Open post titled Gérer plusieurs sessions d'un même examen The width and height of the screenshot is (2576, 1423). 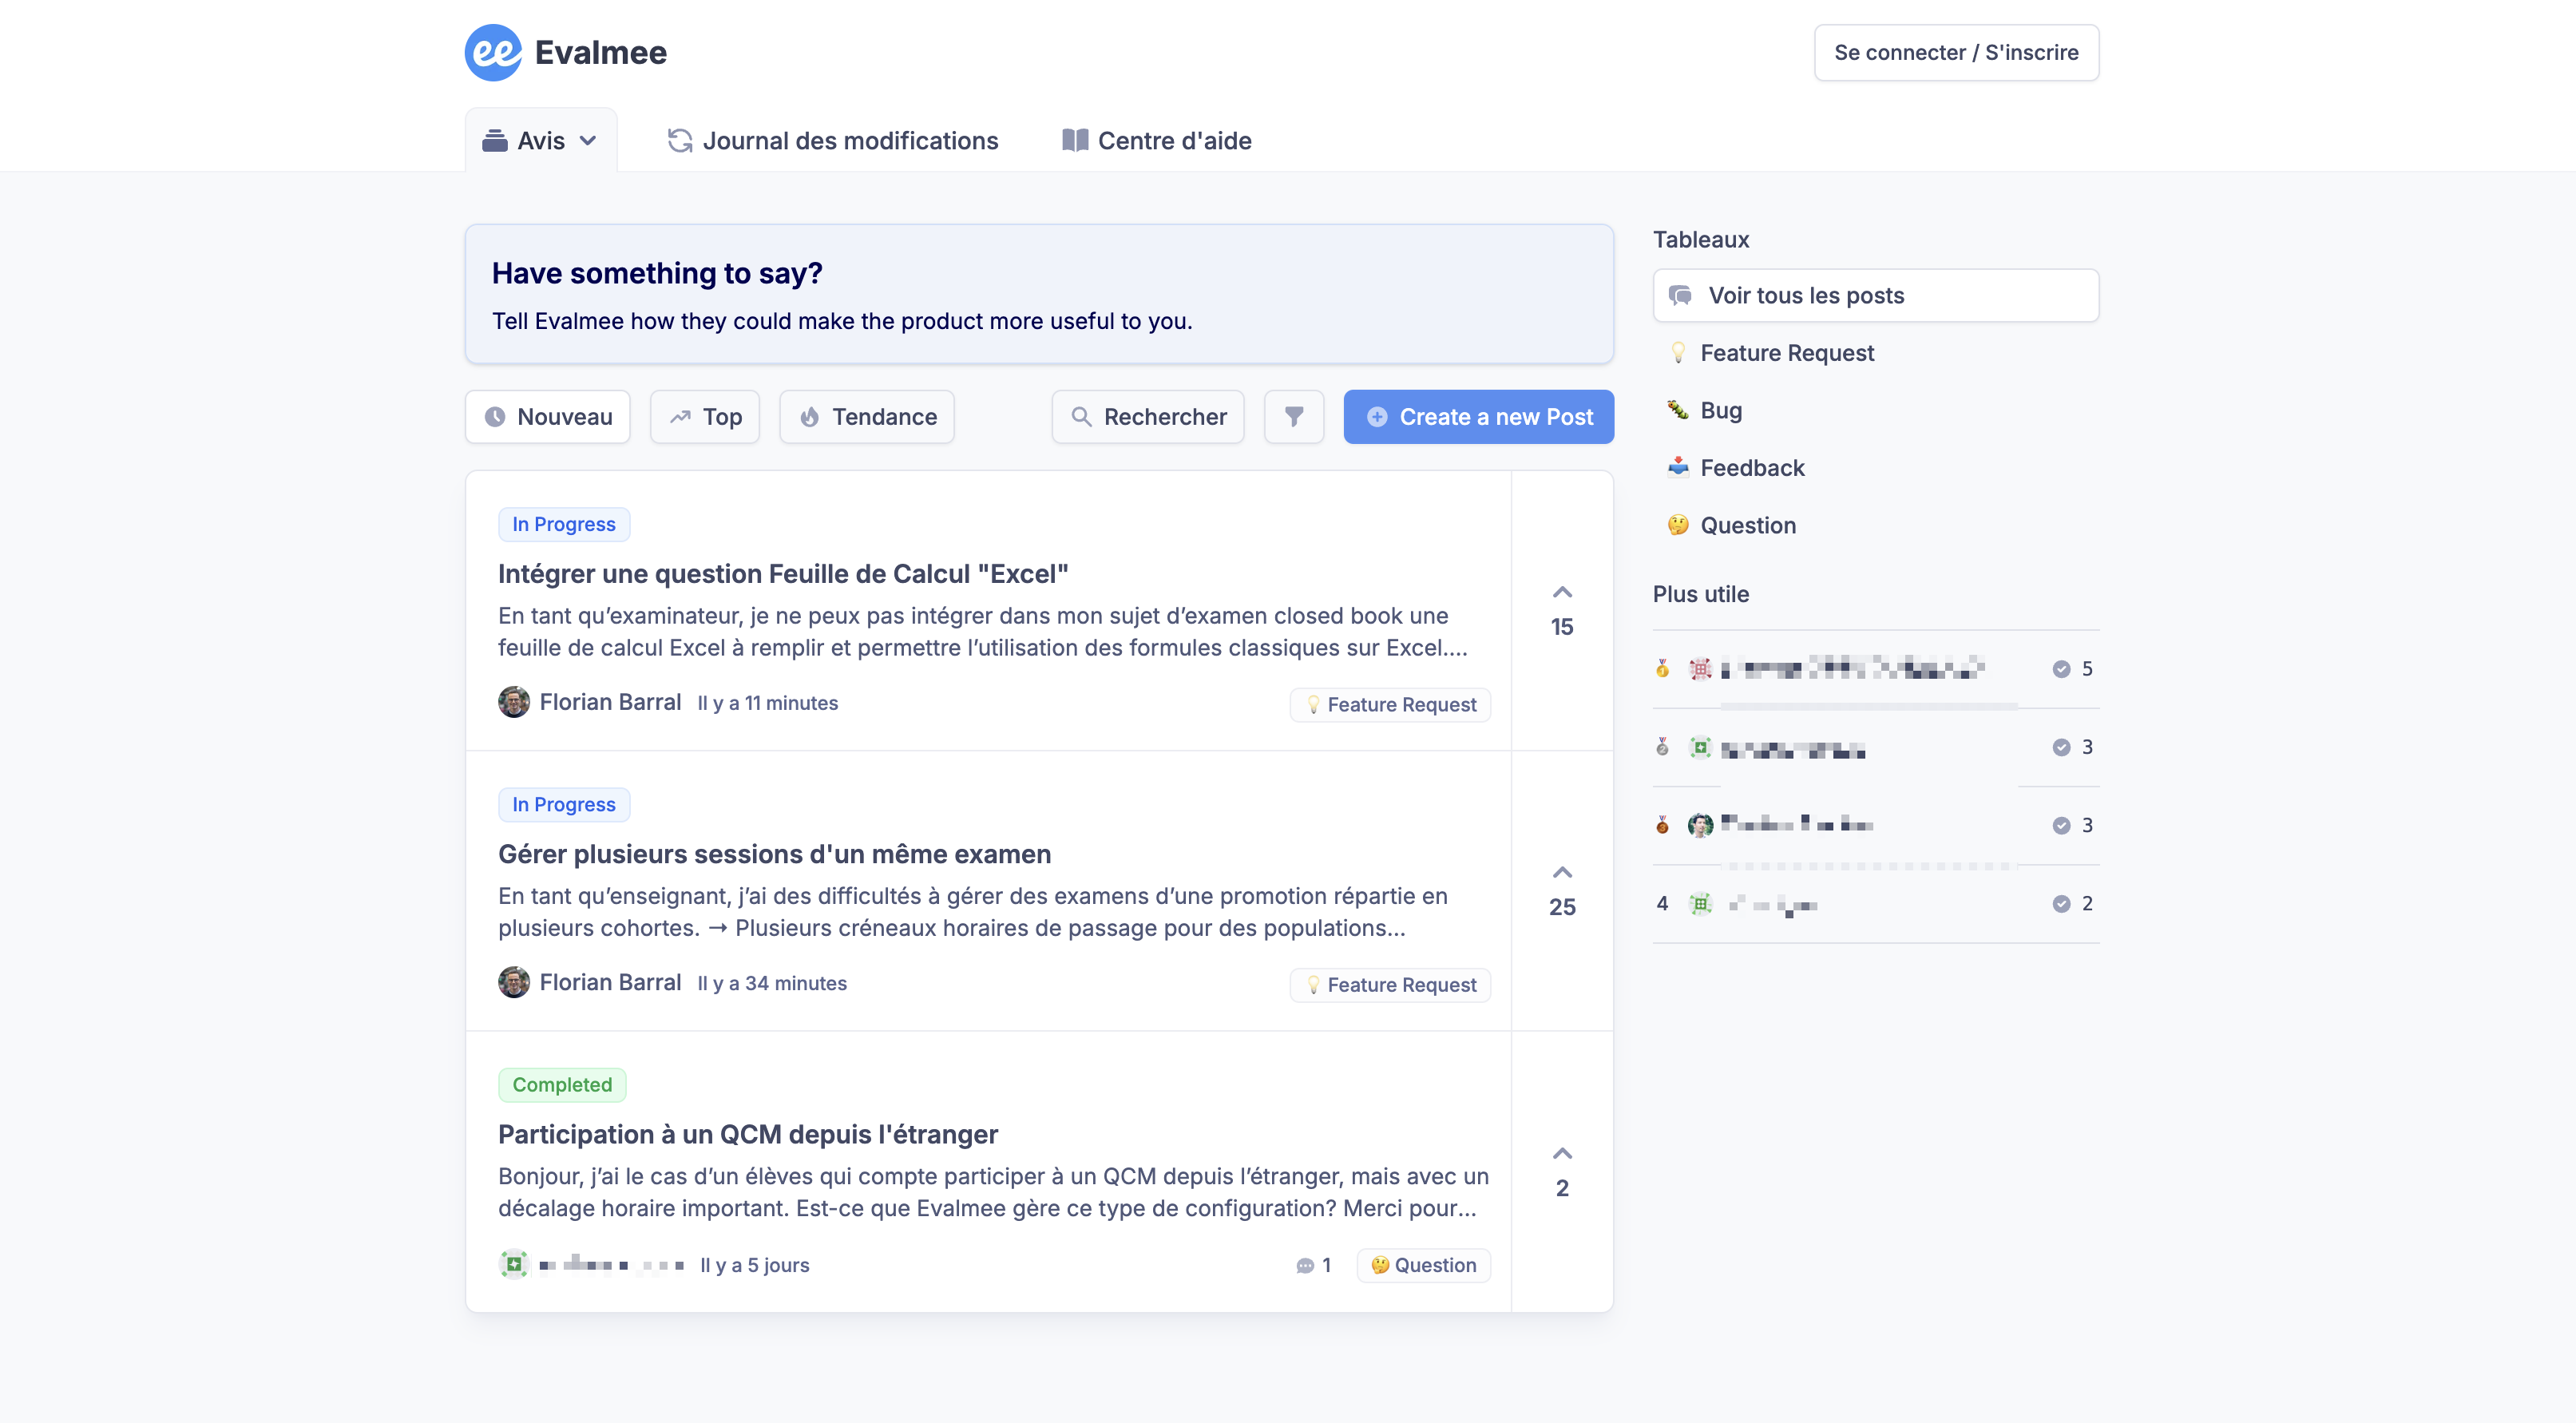pos(774,854)
